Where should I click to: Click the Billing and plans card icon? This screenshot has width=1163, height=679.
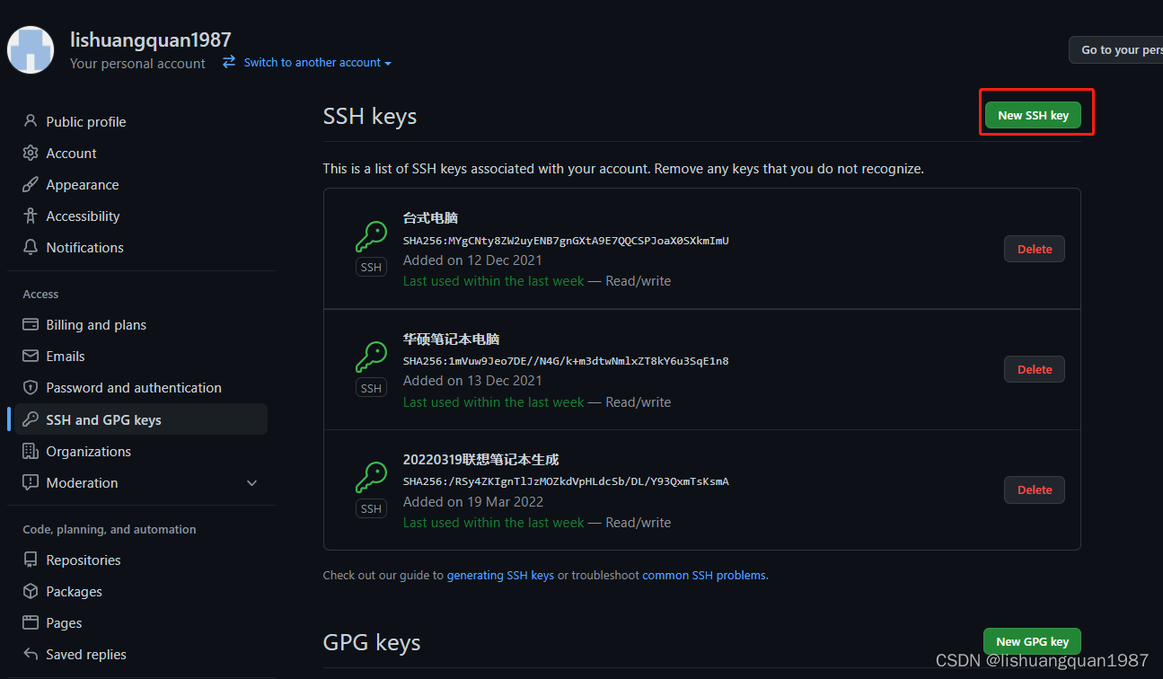tap(31, 324)
